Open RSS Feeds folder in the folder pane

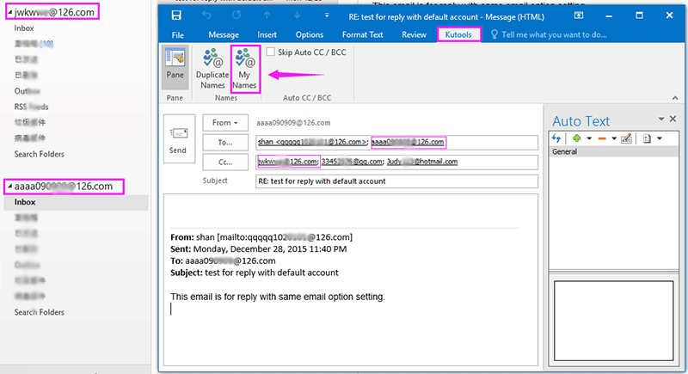tap(32, 107)
